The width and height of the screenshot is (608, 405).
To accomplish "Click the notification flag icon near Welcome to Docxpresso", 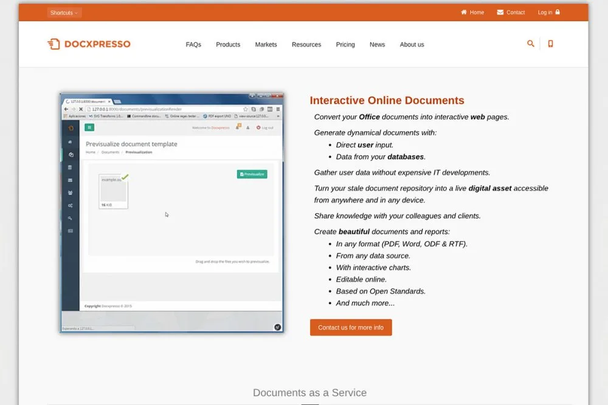I will pyautogui.click(x=238, y=126).
